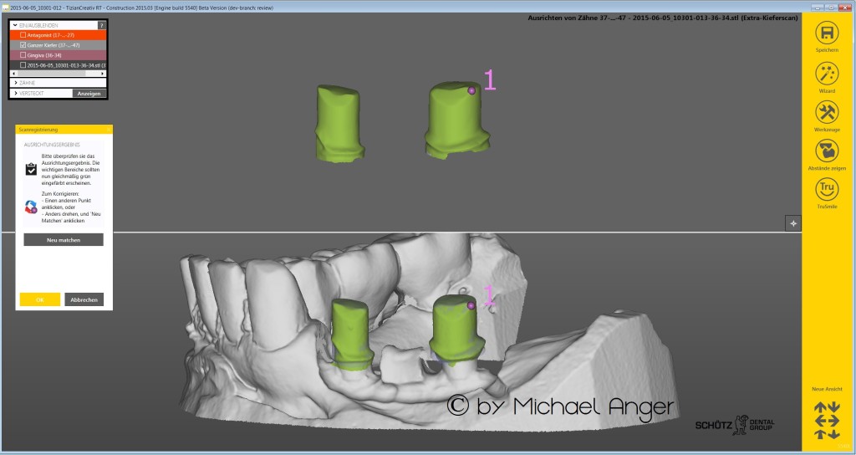Open the Werkzeuge tools icon
Screen dimensions: 856x455
tap(827, 113)
